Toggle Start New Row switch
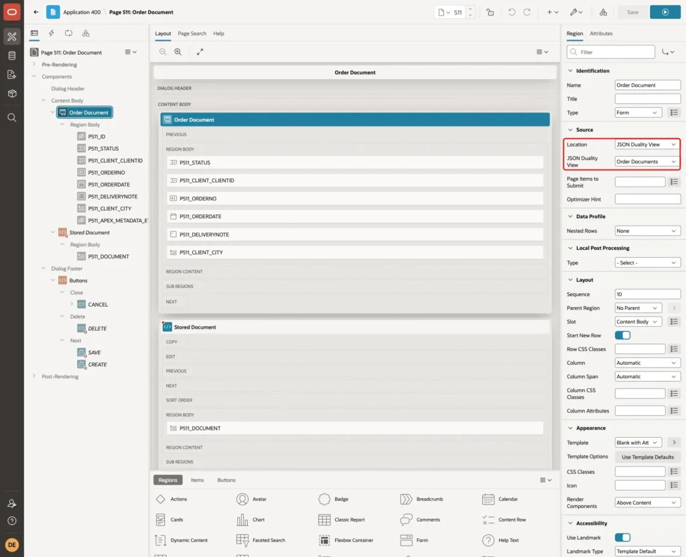Image resolution: width=686 pixels, height=557 pixels. 622,335
